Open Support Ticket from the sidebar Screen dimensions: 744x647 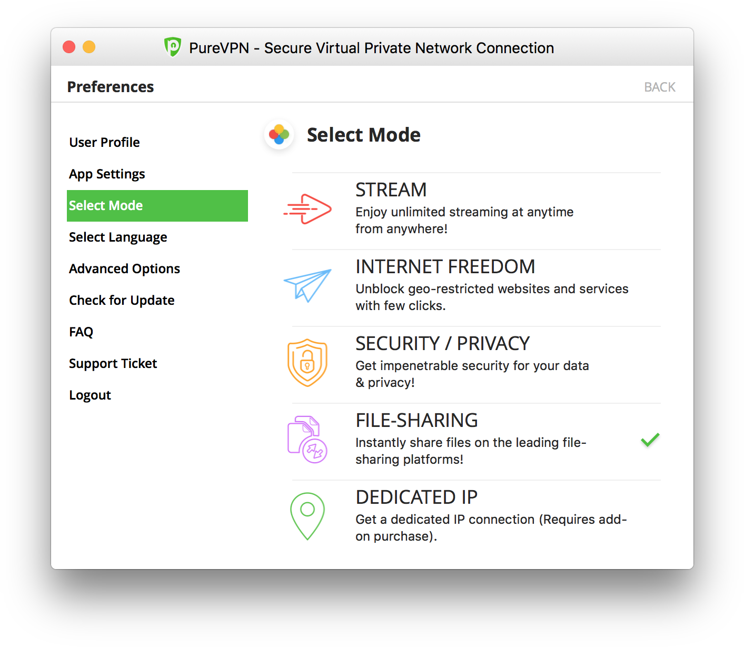coord(113,364)
